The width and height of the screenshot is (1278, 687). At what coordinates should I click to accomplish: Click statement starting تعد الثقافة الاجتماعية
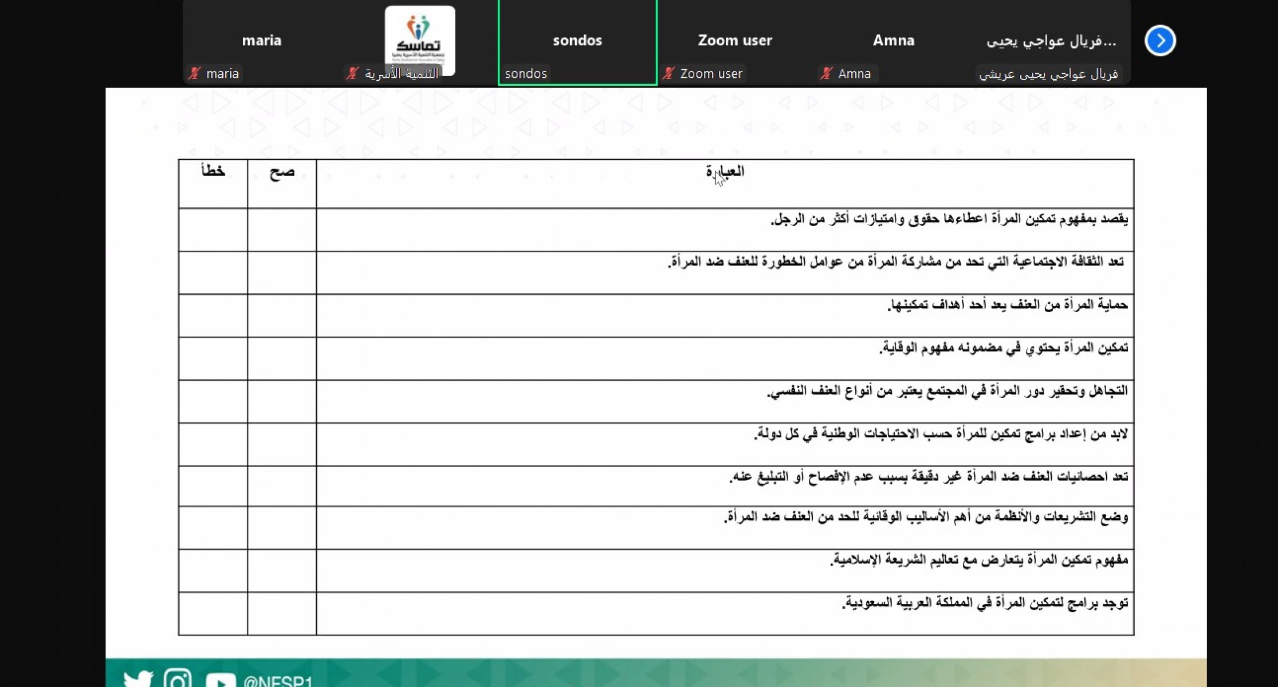pyautogui.click(x=896, y=262)
